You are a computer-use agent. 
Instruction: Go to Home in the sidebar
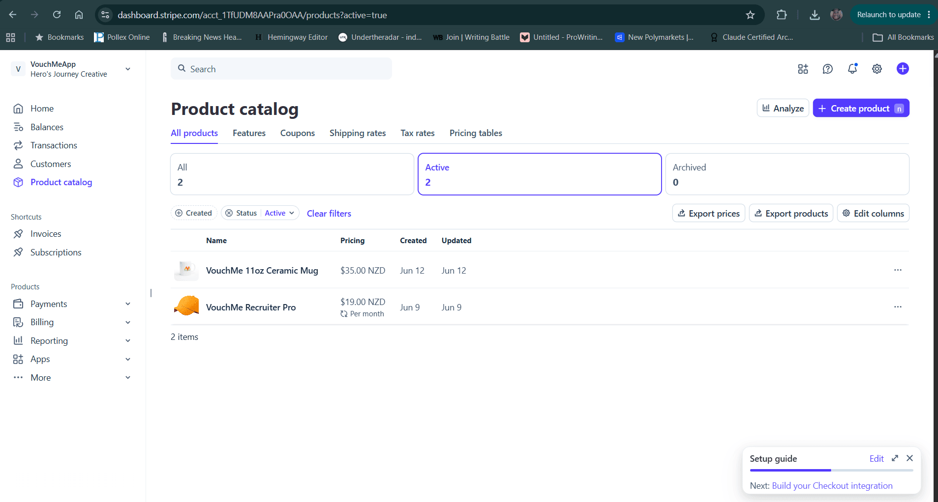pyautogui.click(x=42, y=109)
